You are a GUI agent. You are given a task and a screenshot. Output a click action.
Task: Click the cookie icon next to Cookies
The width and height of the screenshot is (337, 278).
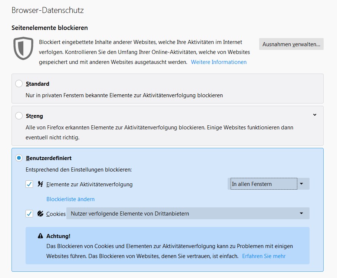point(40,214)
